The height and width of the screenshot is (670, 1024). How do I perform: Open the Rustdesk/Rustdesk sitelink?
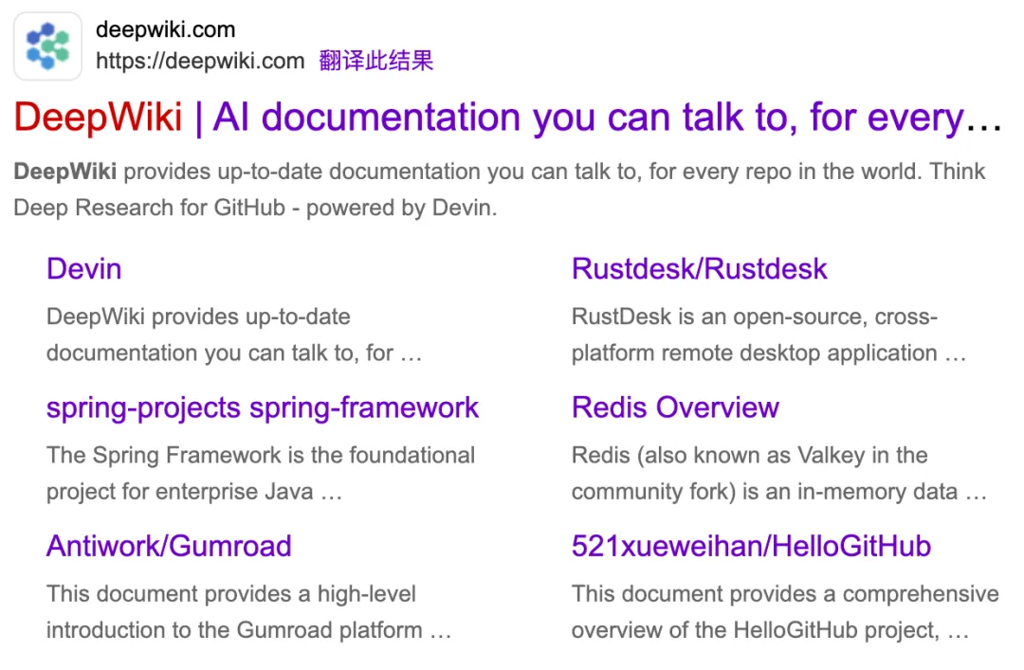700,269
